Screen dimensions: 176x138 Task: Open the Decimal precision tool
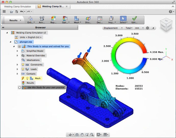[x=100, y=20]
